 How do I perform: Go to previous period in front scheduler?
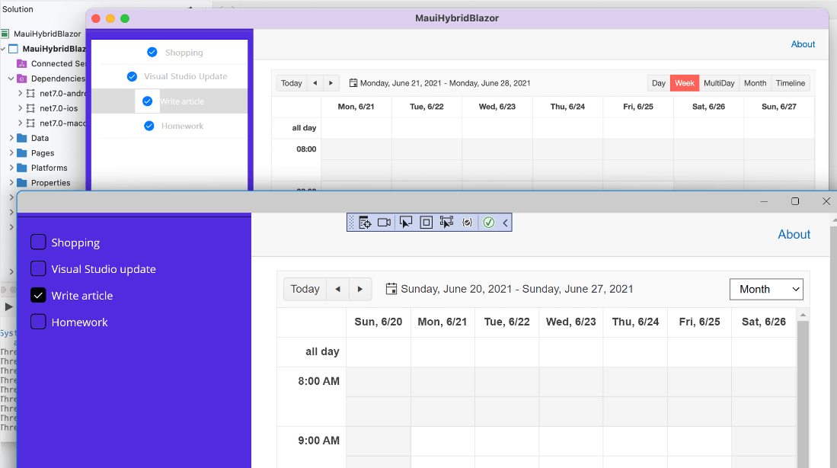pyautogui.click(x=337, y=289)
